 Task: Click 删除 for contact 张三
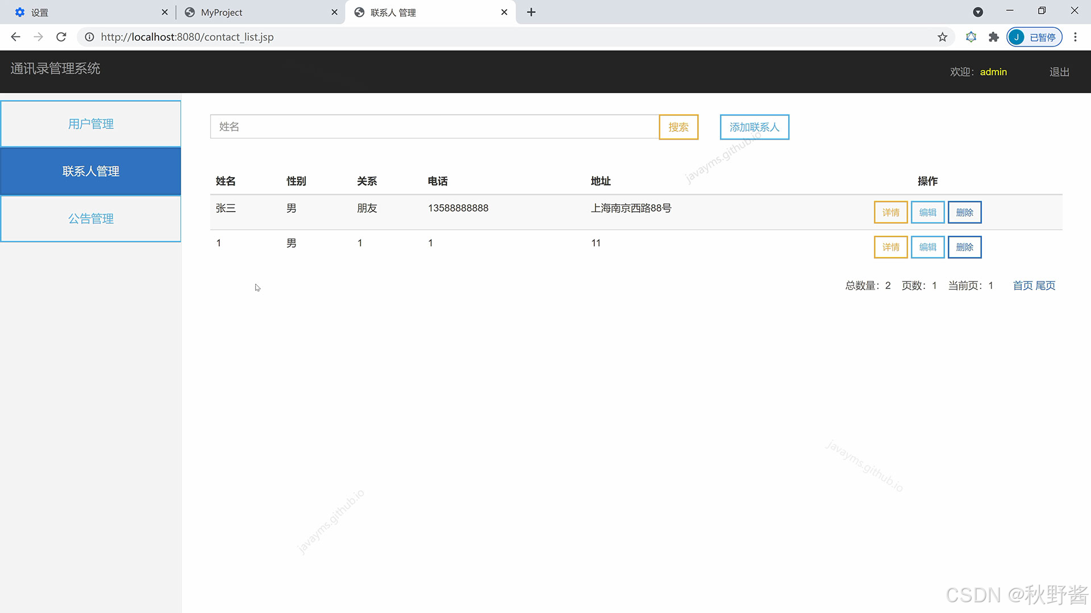pyautogui.click(x=964, y=212)
